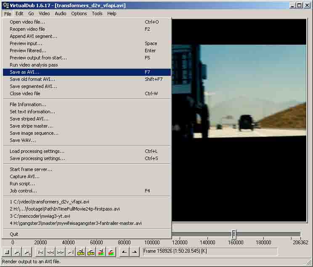313x267 pixels.
Task: Set selection end mark-out icon
Action: click(134, 252)
